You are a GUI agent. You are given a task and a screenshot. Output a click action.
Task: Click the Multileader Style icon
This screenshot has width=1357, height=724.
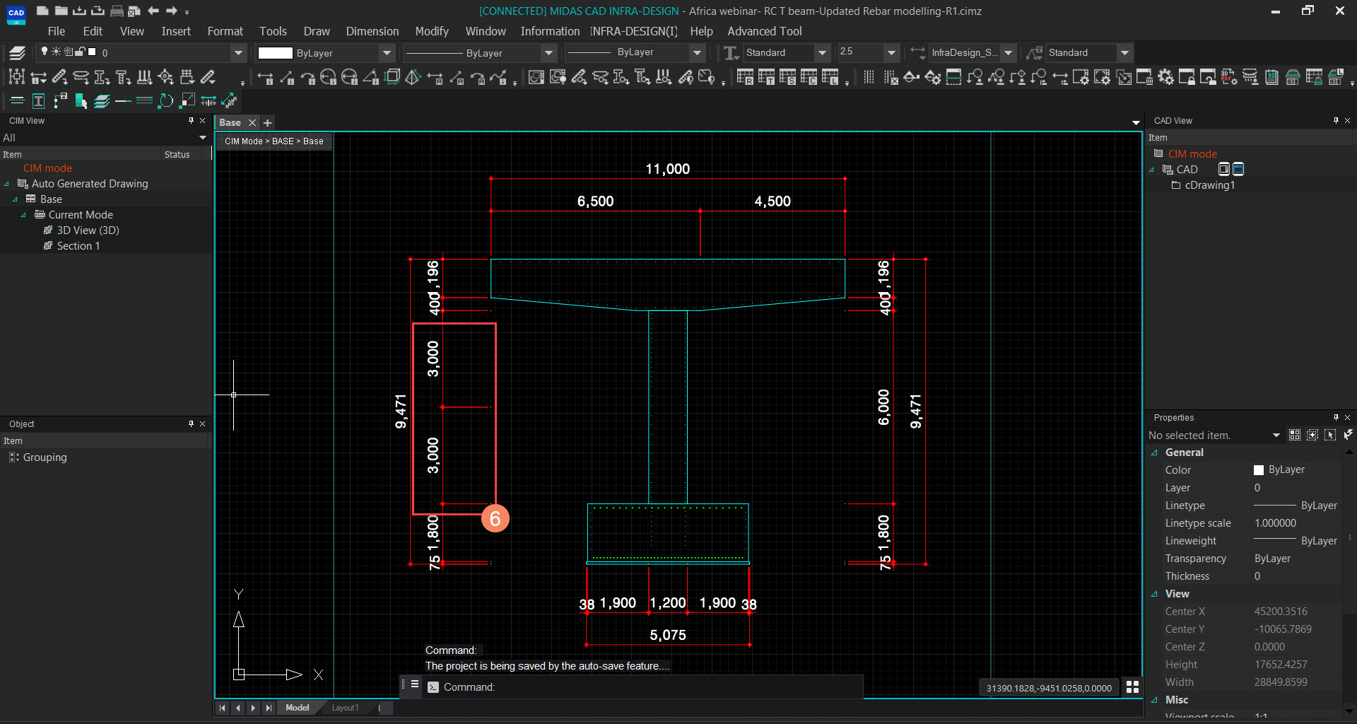(1035, 52)
